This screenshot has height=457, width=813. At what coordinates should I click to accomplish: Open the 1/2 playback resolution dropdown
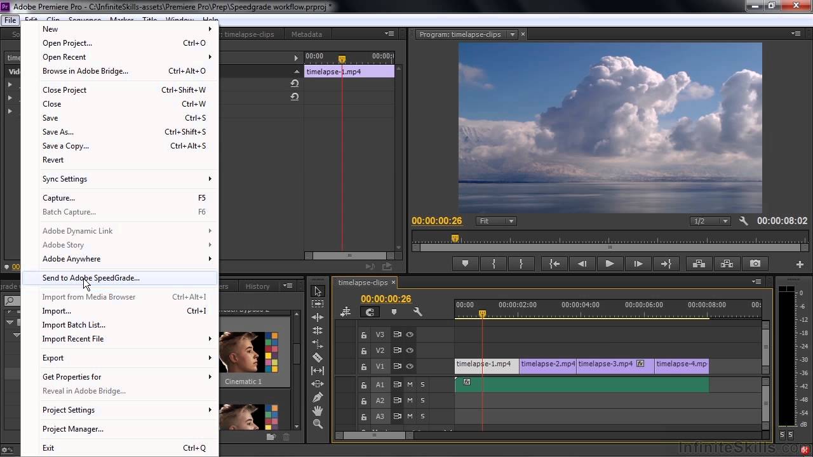711,221
